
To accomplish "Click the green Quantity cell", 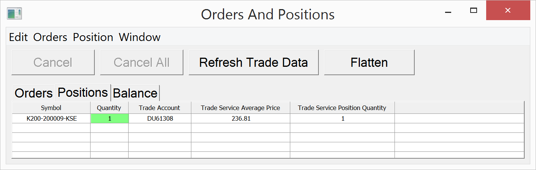I will (110, 118).
